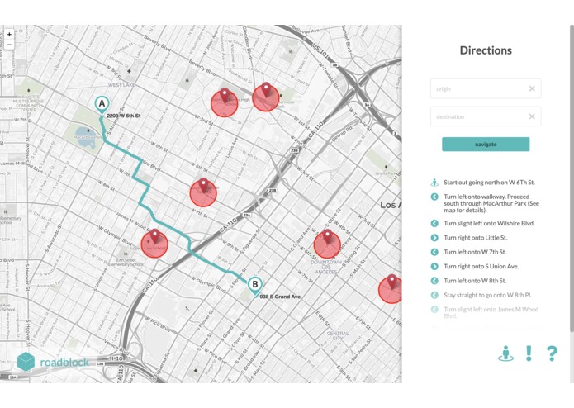Click the Directions panel scrollbar
574x408 pixels.
[572, 179]
